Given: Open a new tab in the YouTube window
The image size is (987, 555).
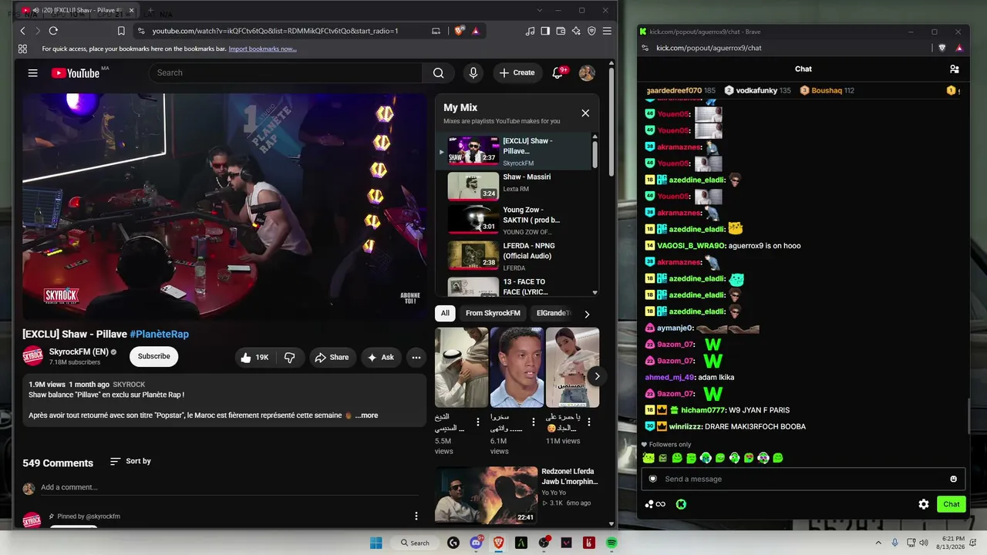Looking at the screenshot, I should pos(150,11).
